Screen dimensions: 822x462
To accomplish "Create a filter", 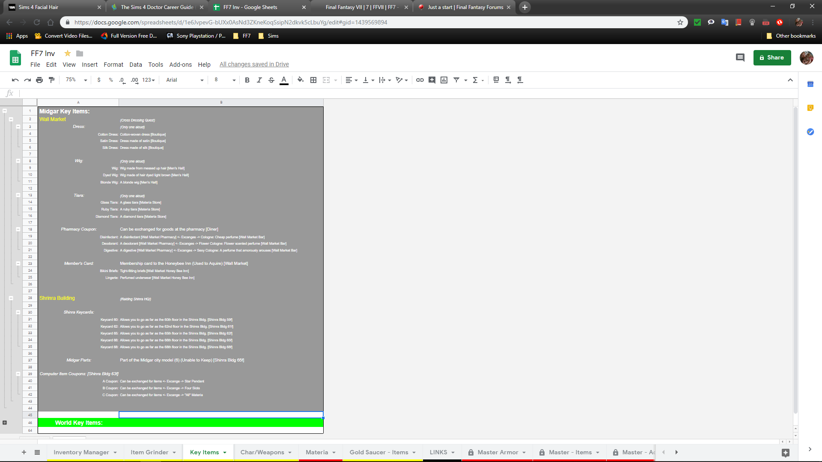I will [x=456, y=80].
